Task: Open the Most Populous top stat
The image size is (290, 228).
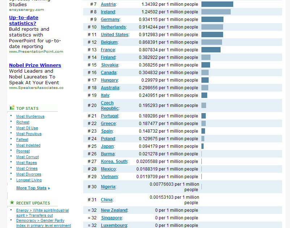Action: pos(29,134)
